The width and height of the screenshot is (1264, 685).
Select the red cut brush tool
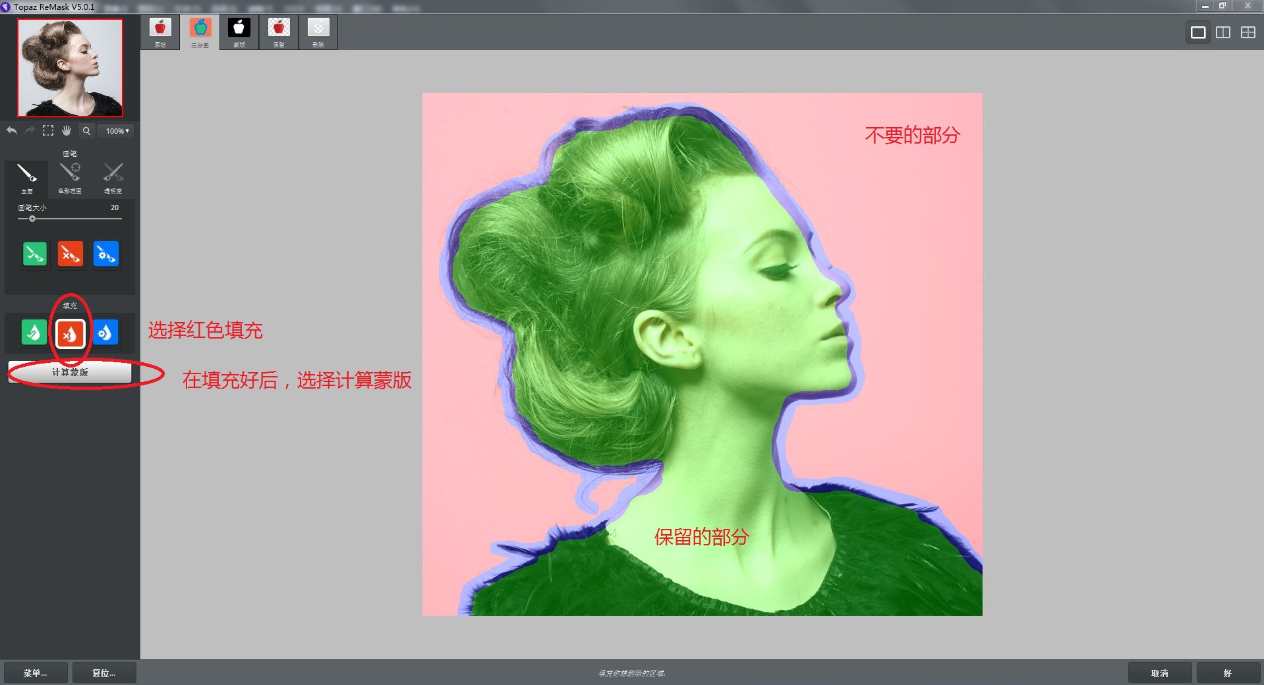coord(71,254)
